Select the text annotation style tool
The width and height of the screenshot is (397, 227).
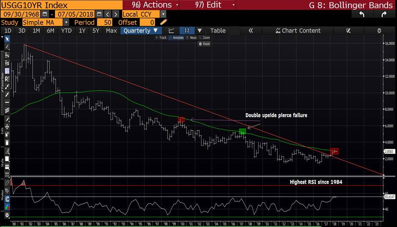(x=7, y=151)
